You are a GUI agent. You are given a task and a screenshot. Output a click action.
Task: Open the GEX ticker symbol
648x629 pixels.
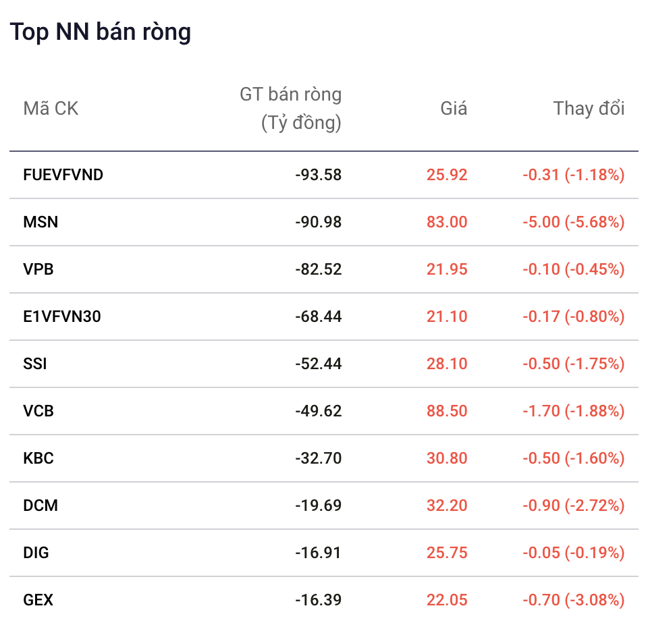(38, 600)
